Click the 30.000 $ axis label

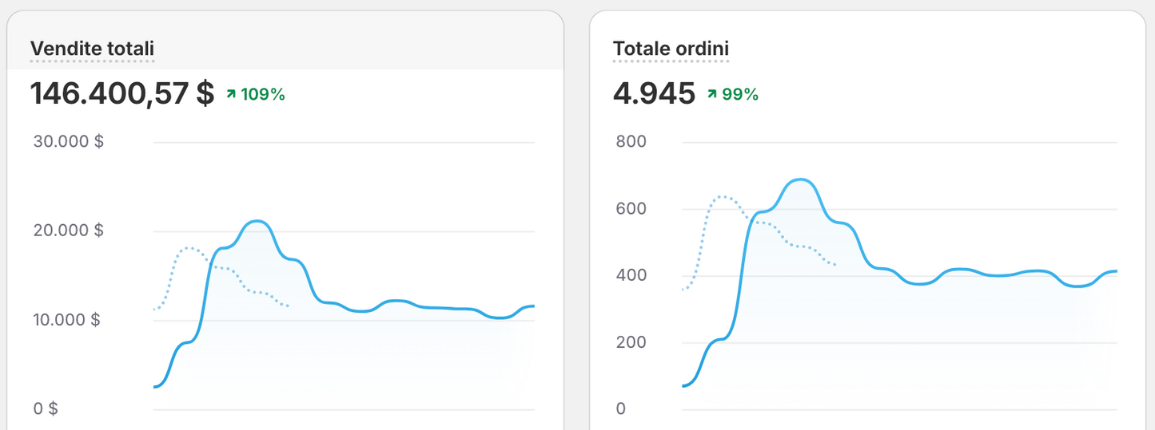click(68, 142)
